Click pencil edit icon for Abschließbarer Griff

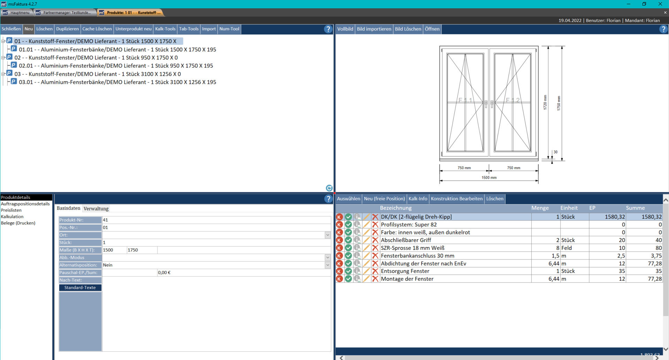(366, 240)
